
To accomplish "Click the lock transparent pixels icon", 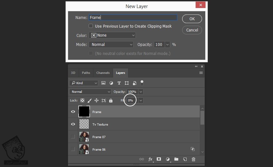I will coord(82,101).
